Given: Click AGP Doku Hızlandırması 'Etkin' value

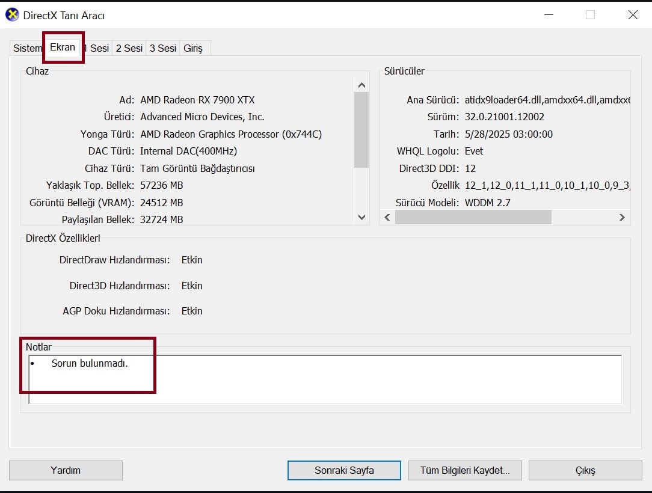Looking at the screenshot, I should coord(192,311).
